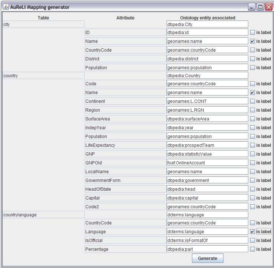
Task: Click the dcterms:isFormatOf entity field
Action: click(x=207, y=241)
